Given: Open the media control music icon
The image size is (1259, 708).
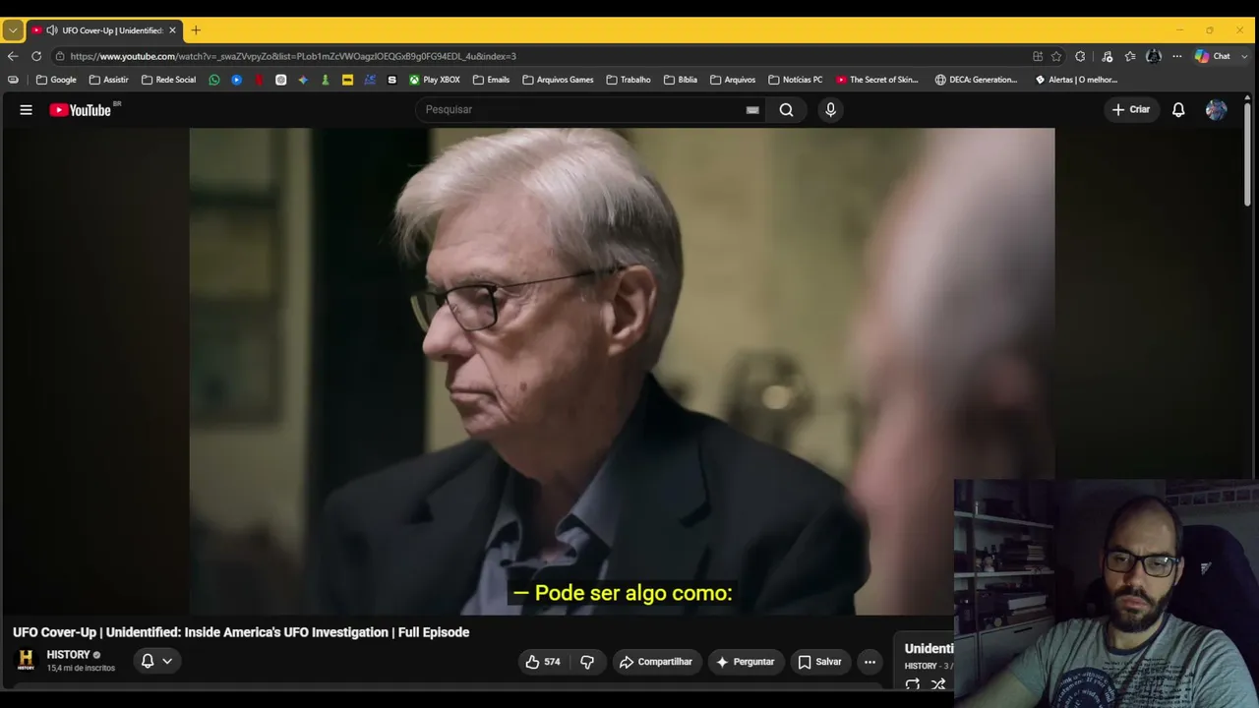Looking at the screenshot, I should 1108,56.
